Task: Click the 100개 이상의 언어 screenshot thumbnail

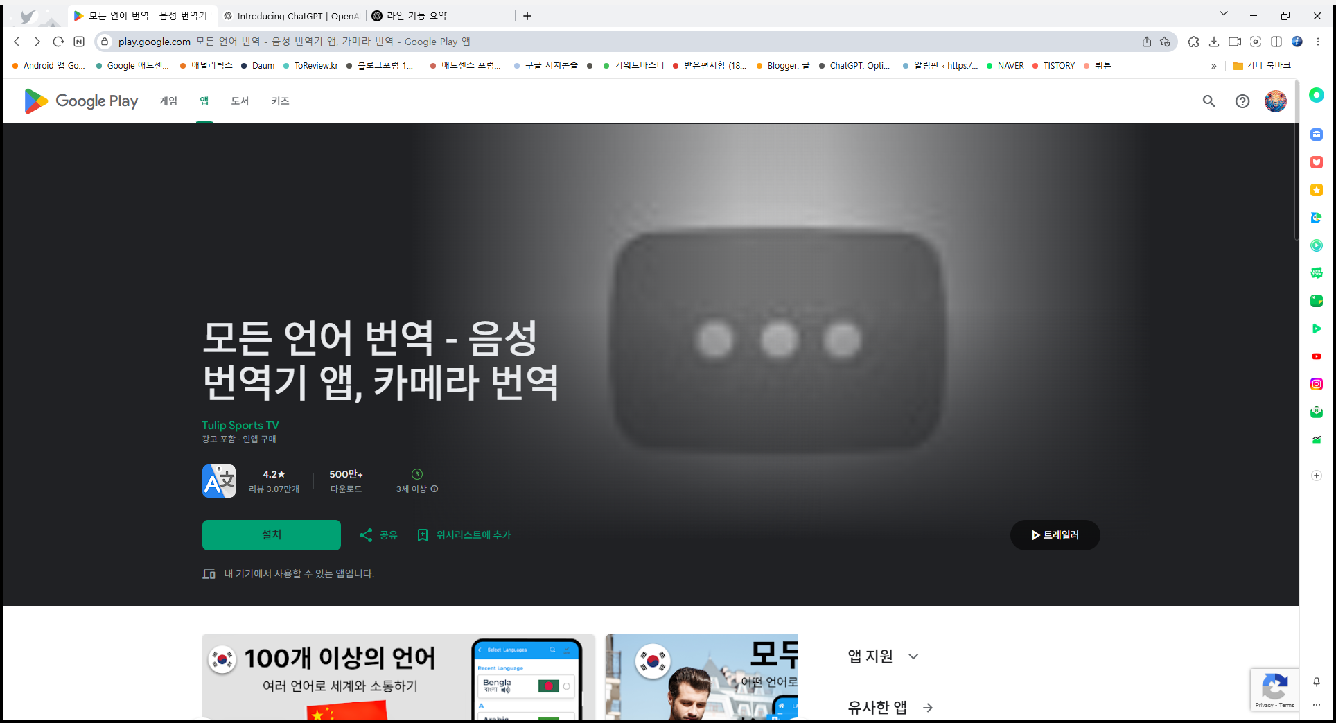Action: (x=398, y=677)
